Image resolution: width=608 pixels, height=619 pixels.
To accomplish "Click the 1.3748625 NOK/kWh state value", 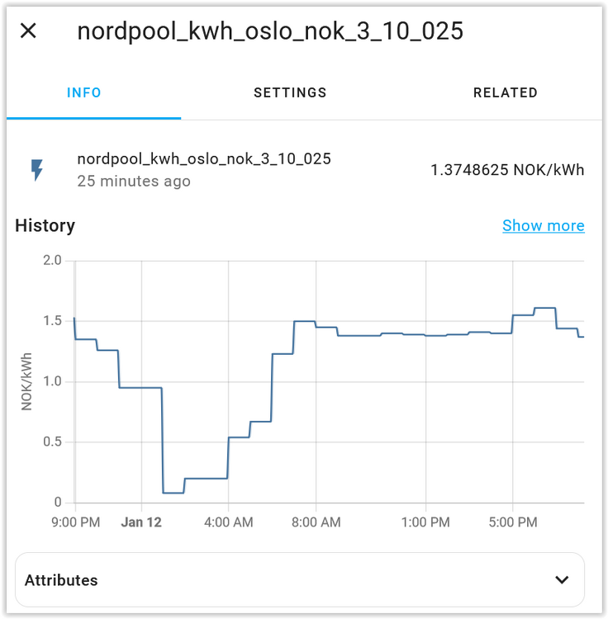I will 506,170.
